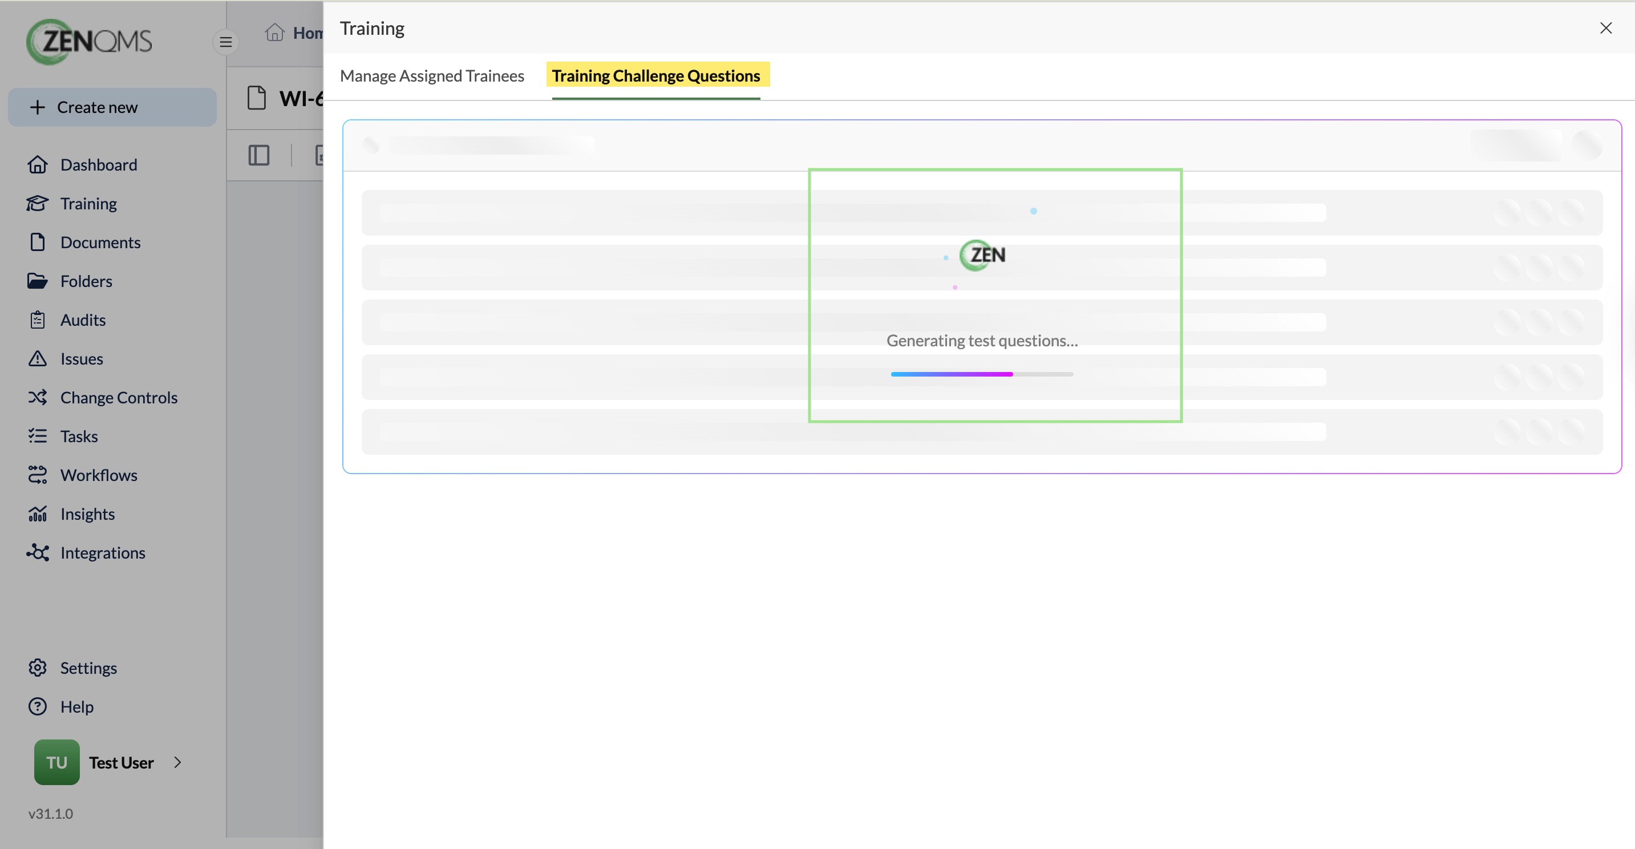1635x849 pixels.
Task: Open the Issues section
Action: point(82,358)
